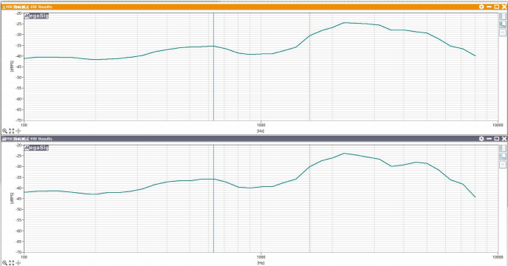Open settings gear in orange FRF Results panel

tap(481, 7)
